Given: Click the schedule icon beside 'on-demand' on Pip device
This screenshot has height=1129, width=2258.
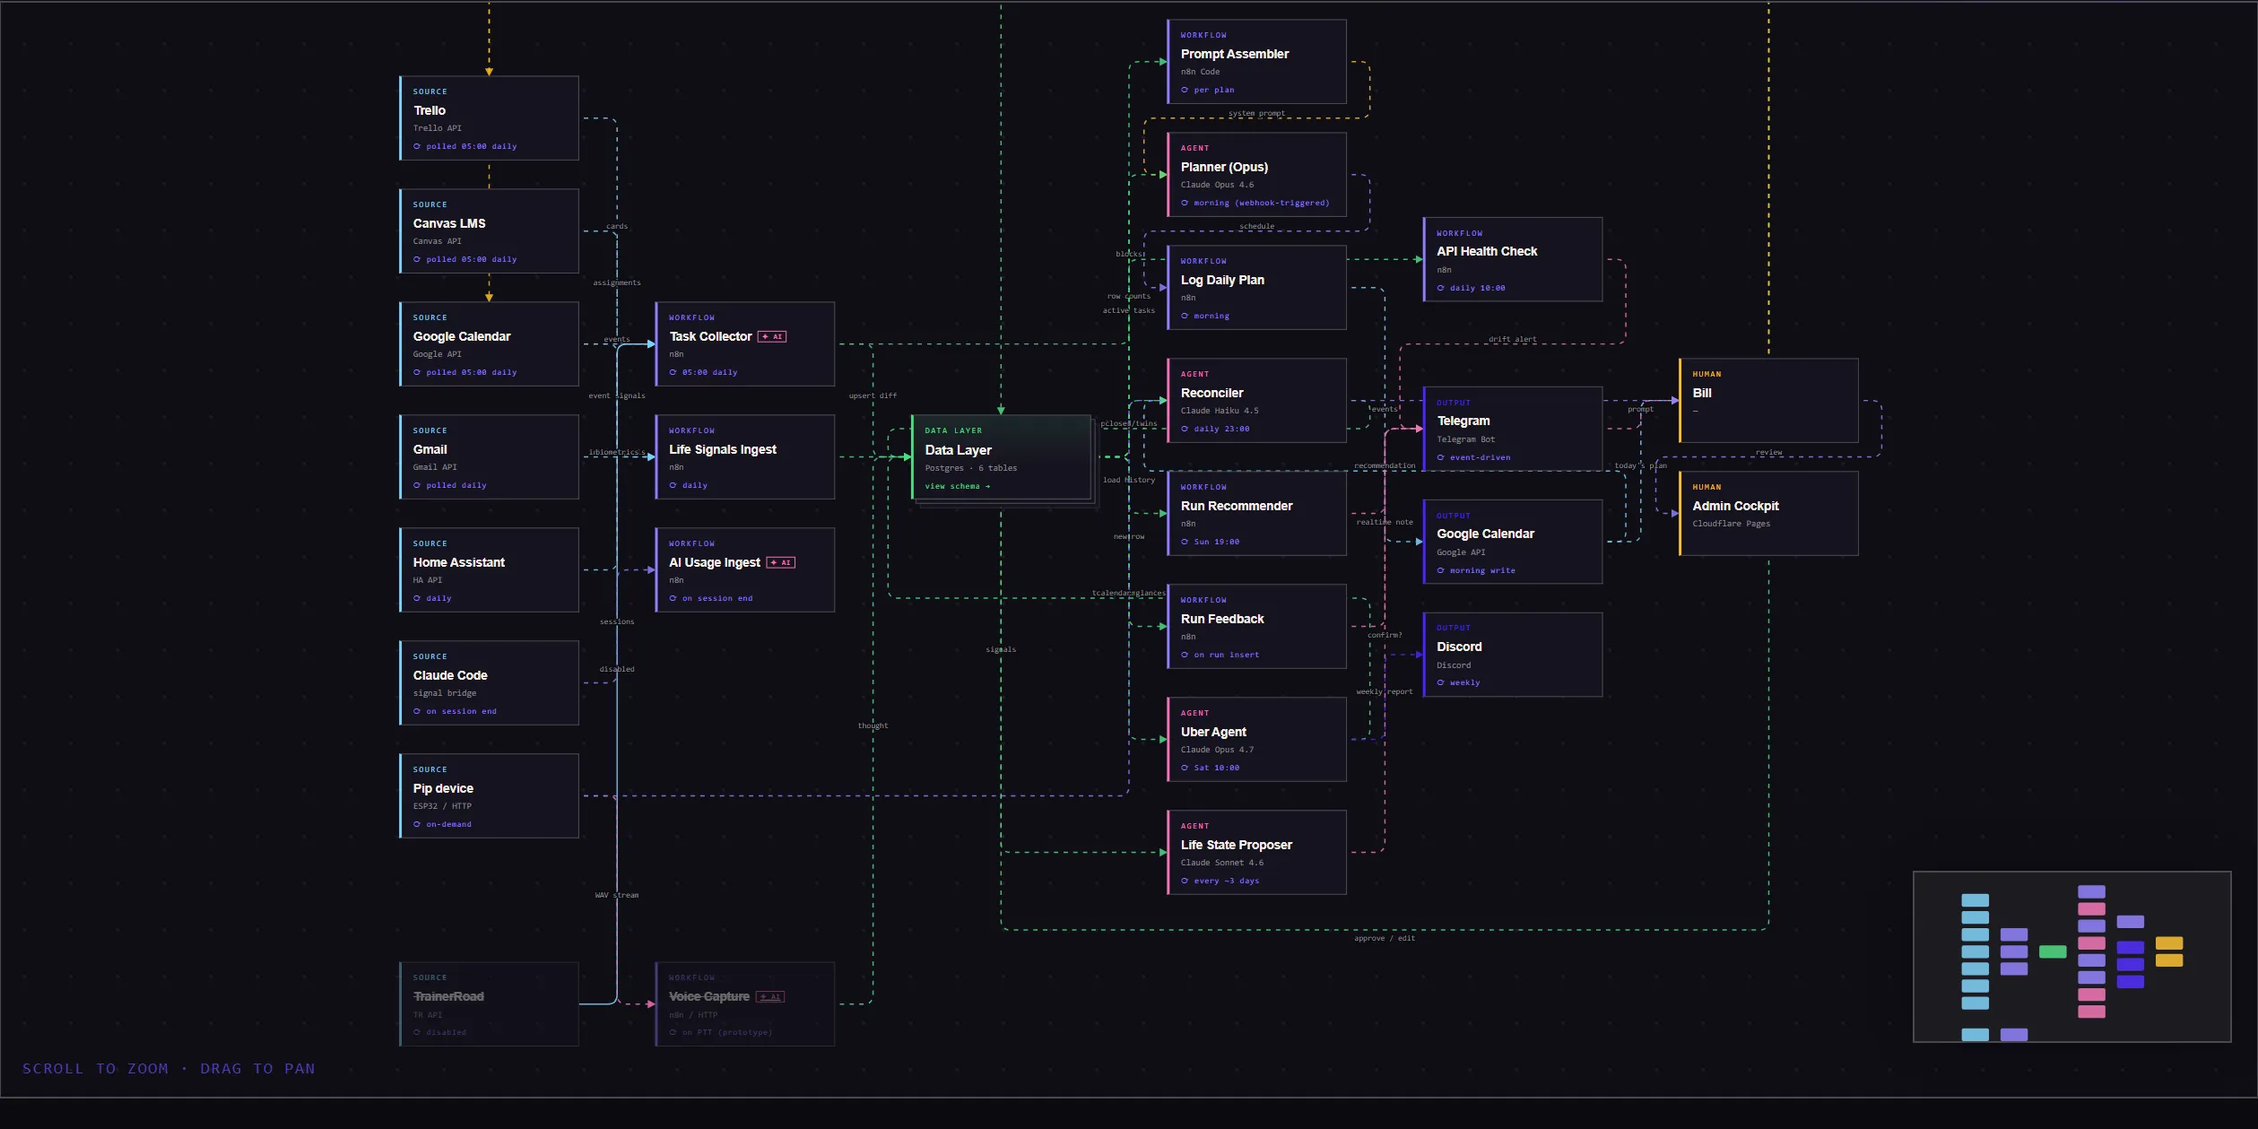Looking at the screenshot, I should [x=417, y=824].
